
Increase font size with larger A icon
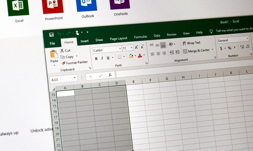click(136, 47)
